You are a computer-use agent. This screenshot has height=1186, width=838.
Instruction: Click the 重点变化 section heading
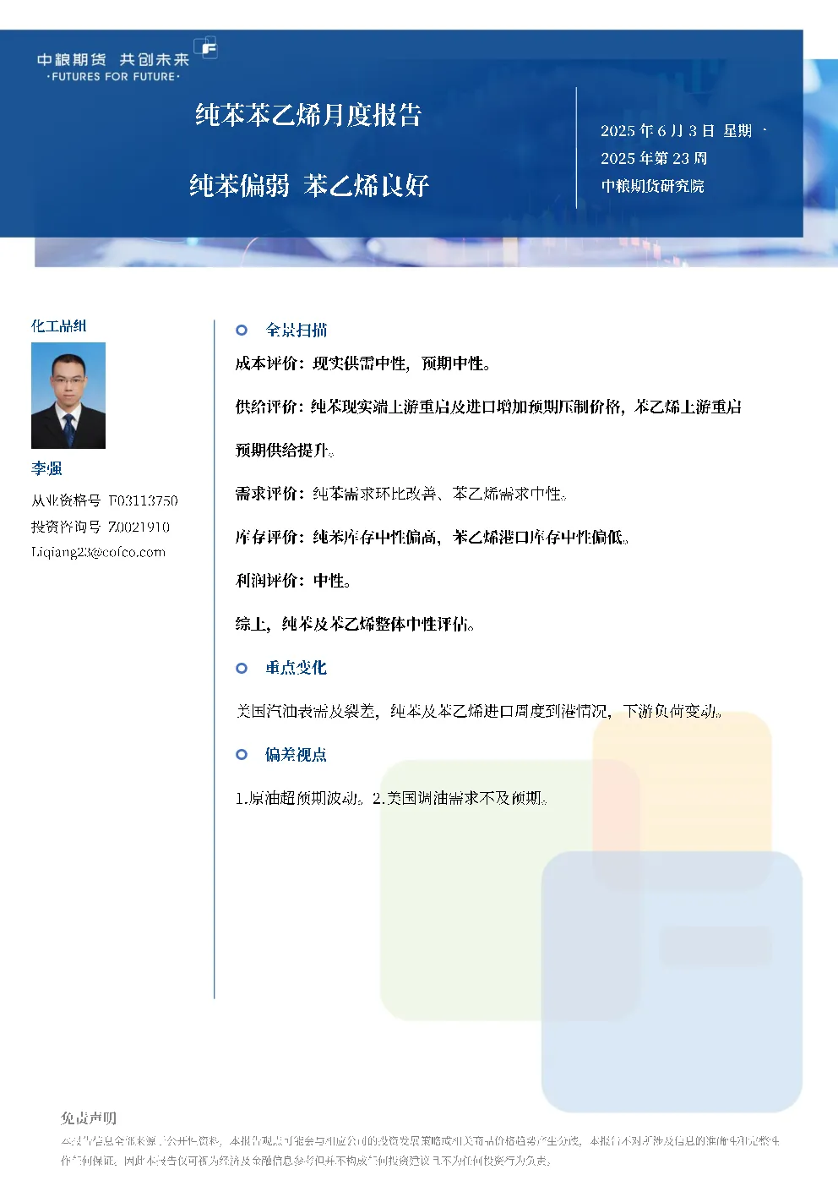(x=297, y=668)
